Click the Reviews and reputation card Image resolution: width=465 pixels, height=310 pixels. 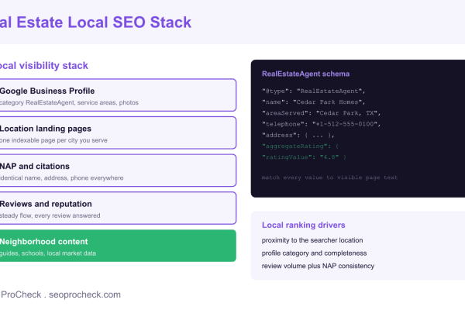(118, 208)
